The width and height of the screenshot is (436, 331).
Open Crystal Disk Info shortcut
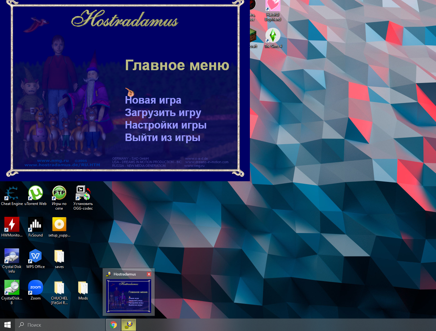pyautogui.click(x=12, y=261)
